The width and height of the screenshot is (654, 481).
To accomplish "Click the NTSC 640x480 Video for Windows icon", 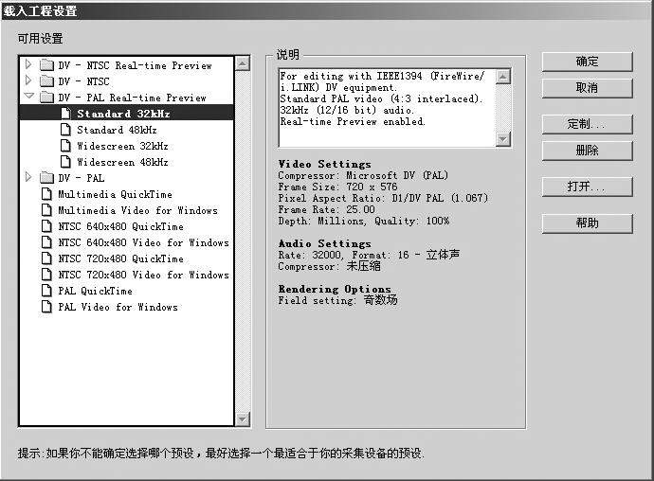I will [x=46, y=242].
